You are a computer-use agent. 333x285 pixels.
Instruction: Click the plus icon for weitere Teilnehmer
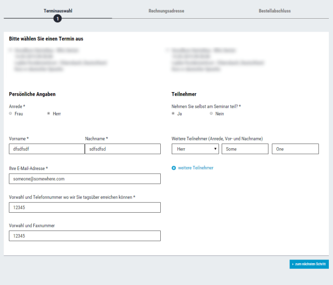[174, 168]
